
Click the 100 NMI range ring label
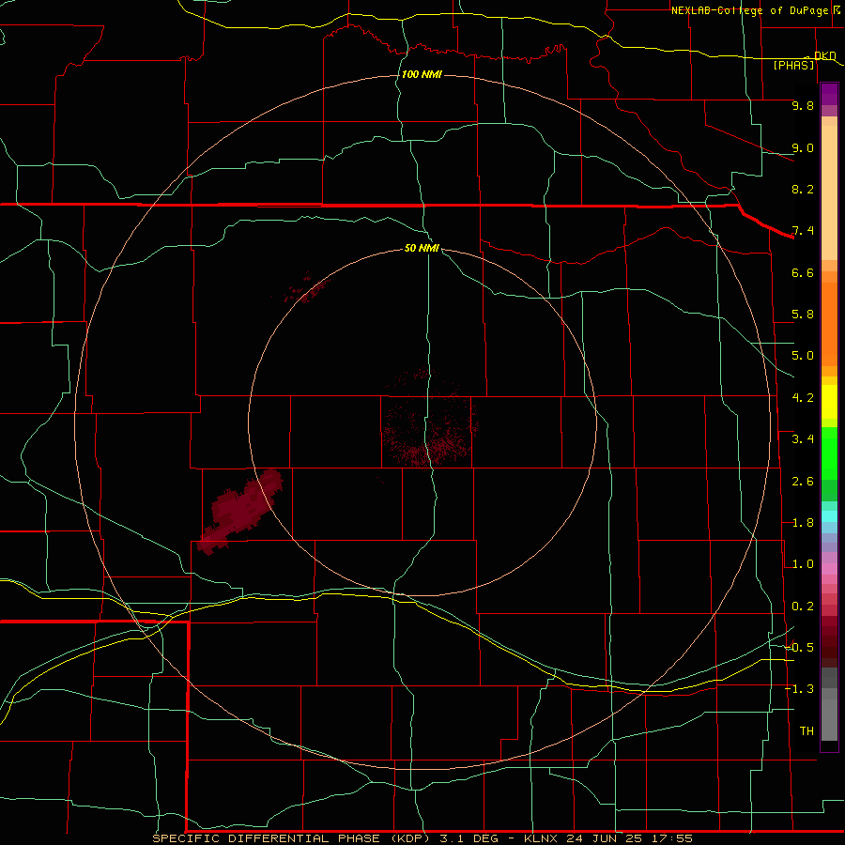pyautogui.click(x=422, y=74)
